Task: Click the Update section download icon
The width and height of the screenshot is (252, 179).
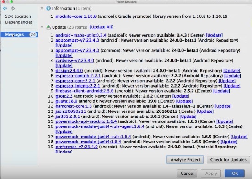Action: [x=48, y=27]
